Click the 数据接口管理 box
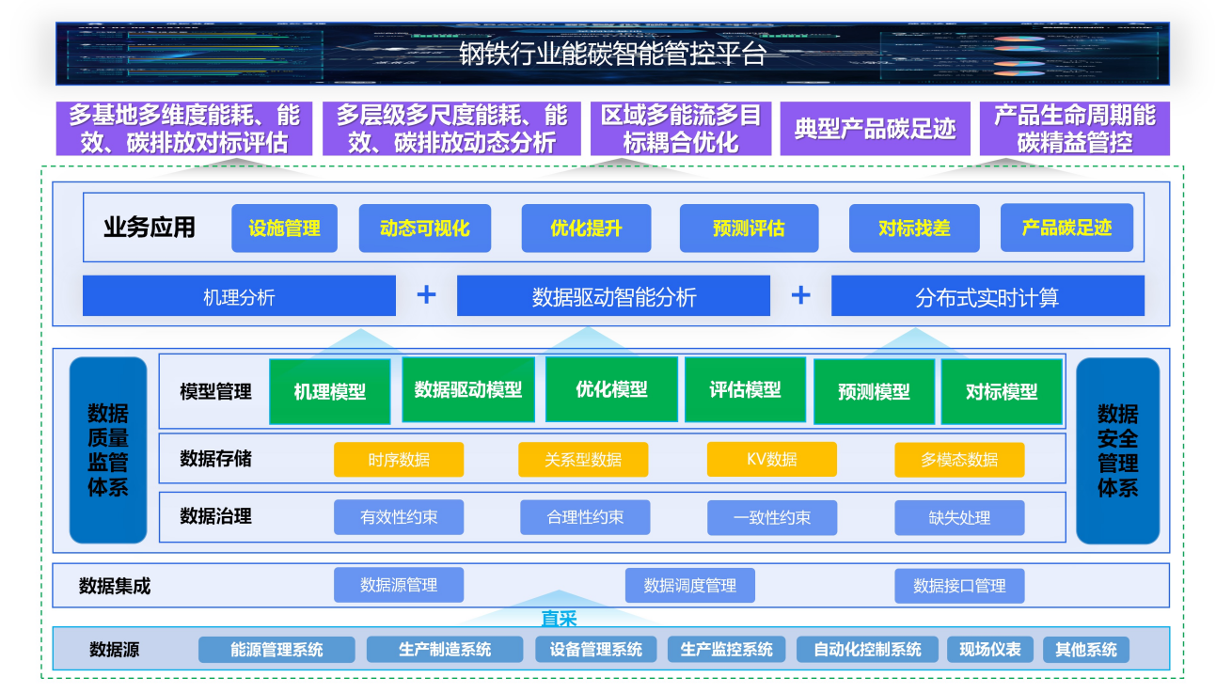This screenshot has height=693, width=1232. [959, 585]
